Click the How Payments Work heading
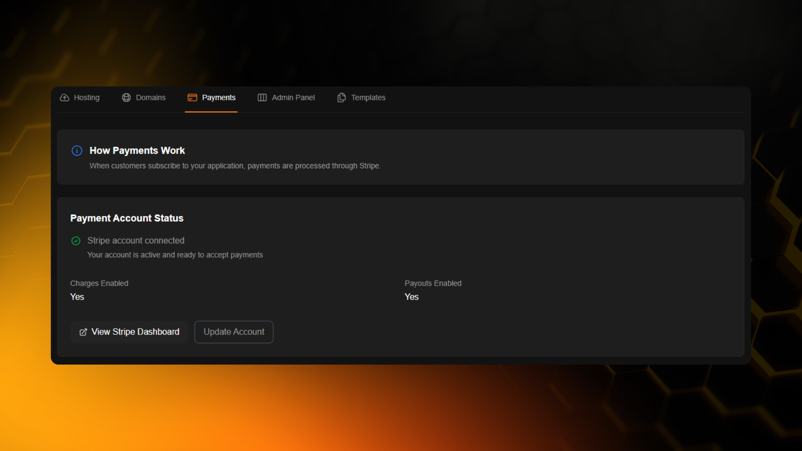Image resolution: width=802 pixels, height=451 pixels. click(137, 151)
